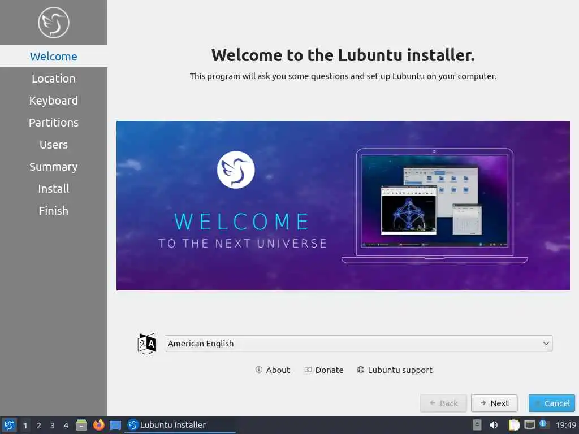This screenshot has height=434, width=579.
Task: Select the Location step in sidebar
Action: click(54, 79)
